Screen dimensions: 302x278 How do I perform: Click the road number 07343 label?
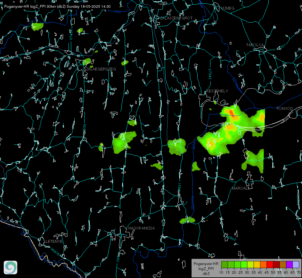[210, 74]
